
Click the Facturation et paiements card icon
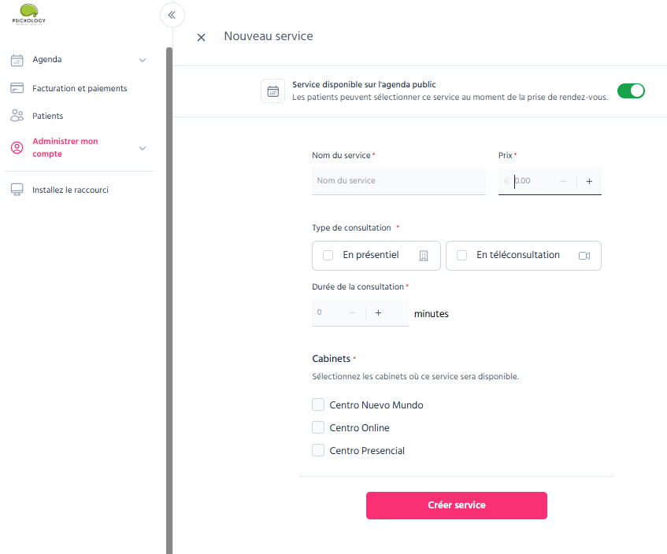[17, 88]
